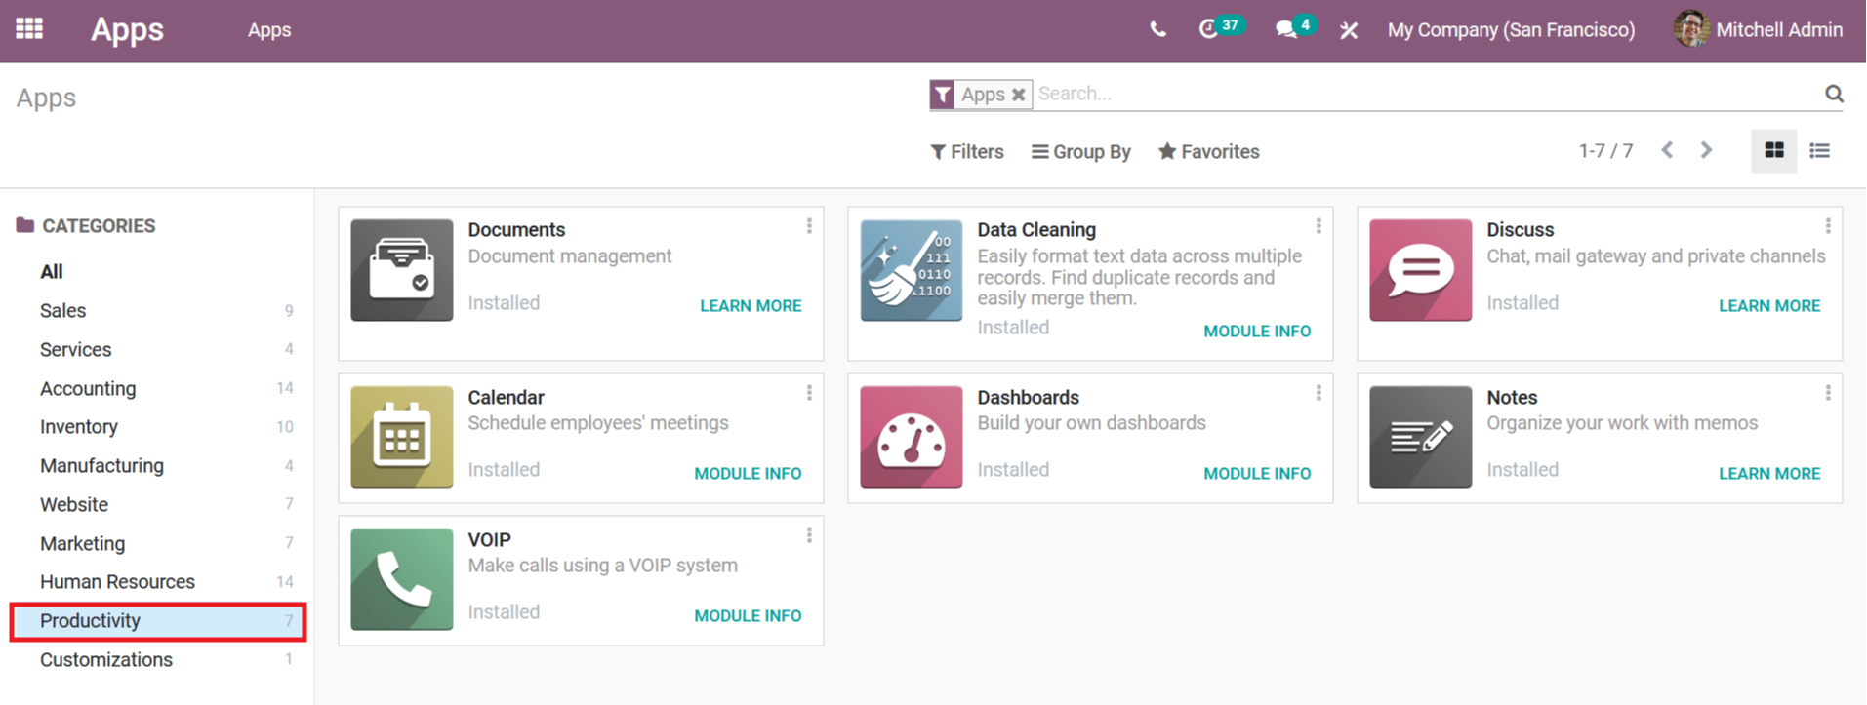
Task: Select the Human Resources category
Action: [117, 582]
